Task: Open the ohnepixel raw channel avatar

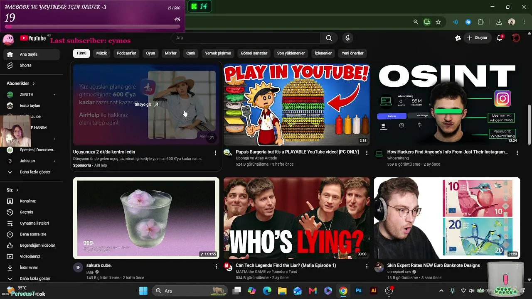Action: click(x=379, y=267)
